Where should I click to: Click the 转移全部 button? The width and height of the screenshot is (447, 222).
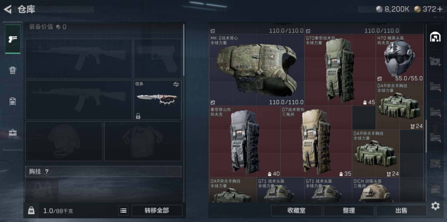pyautogui.click(x=157, y=210)
